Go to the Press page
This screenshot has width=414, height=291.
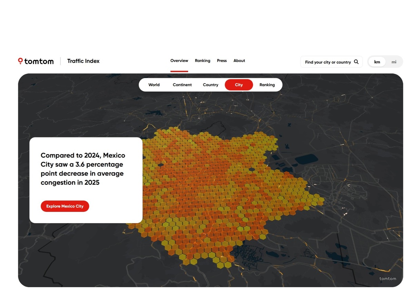tap(222, 61)
